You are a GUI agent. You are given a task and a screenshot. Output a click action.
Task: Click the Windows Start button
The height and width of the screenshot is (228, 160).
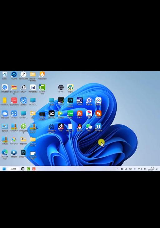point(4,169)
